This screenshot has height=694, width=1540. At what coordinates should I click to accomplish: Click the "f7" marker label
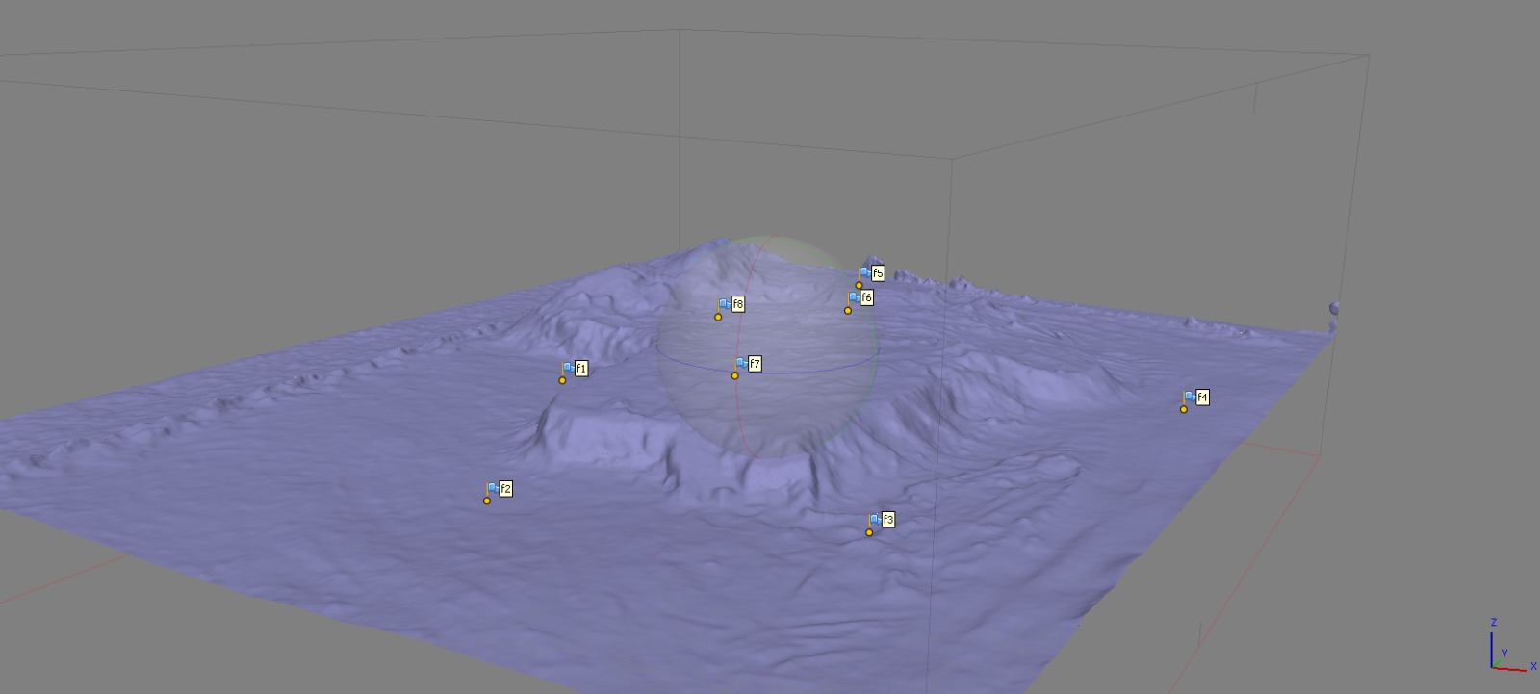pos(755,364)
